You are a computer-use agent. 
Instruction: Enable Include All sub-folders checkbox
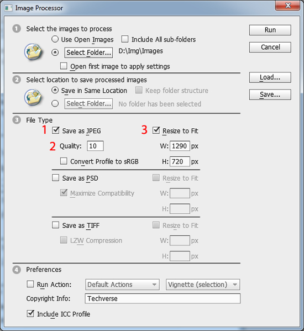pyautogui.click(x=125, y=39)
